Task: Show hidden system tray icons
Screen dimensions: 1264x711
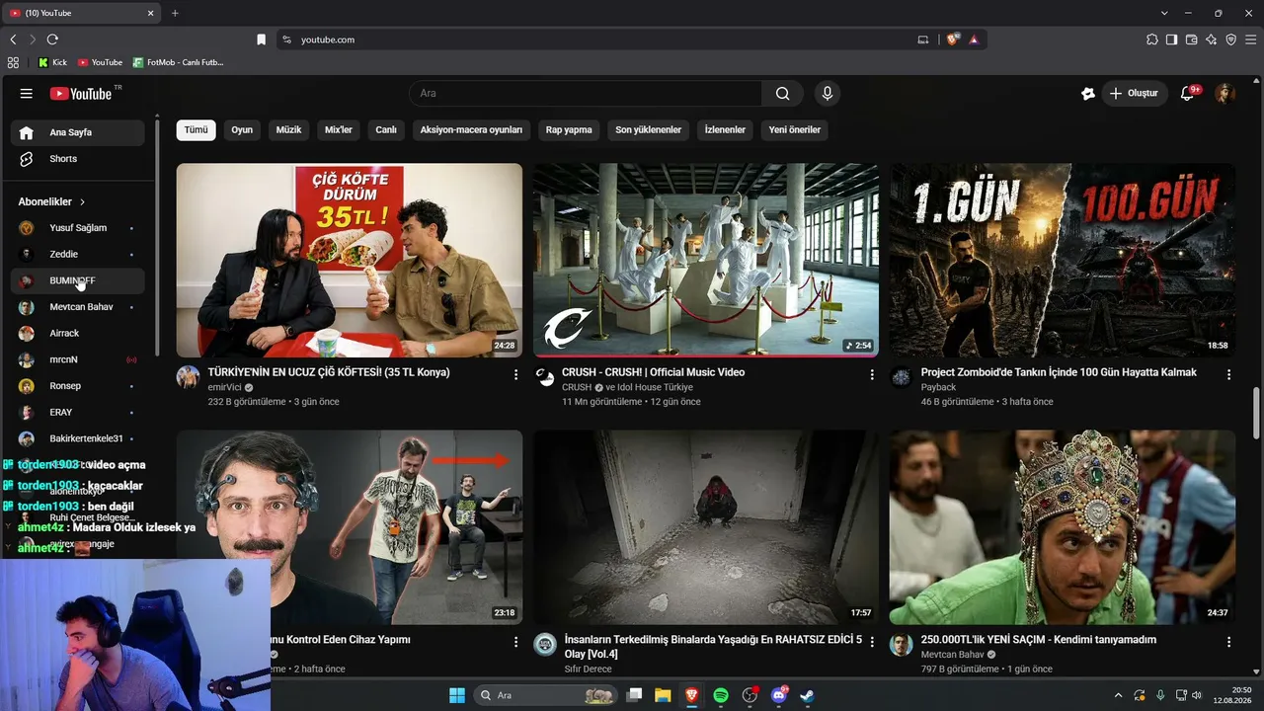Action: 1118,695
